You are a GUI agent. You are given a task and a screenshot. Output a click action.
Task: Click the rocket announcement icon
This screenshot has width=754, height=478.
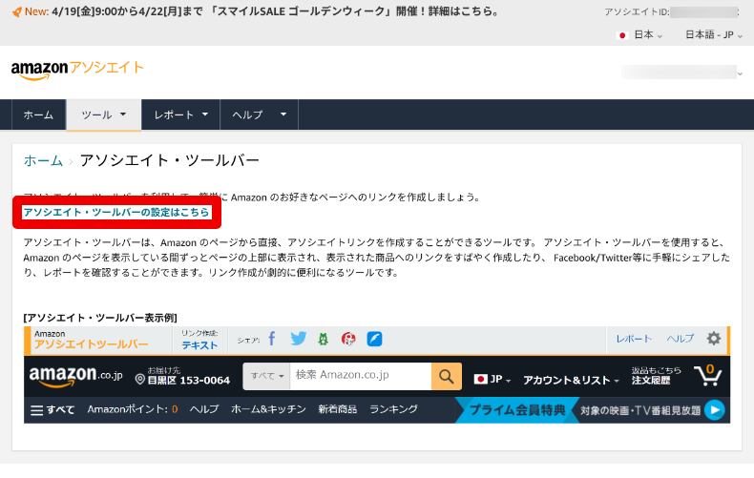point(17,11)
